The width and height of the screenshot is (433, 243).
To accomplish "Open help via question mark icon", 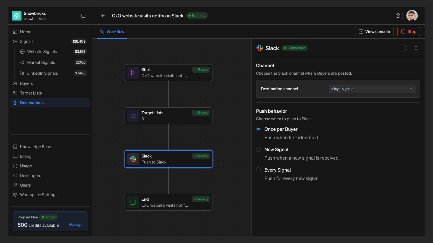I will (x=398, y=16).
